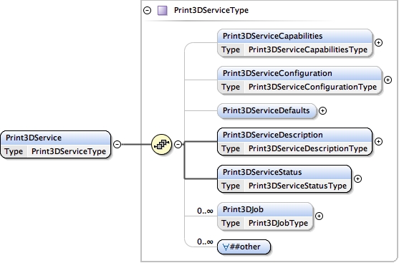Screen dimensions: 399x263
Task: Collapse the sequence compositor minus icon
Action: pos(178,144)
